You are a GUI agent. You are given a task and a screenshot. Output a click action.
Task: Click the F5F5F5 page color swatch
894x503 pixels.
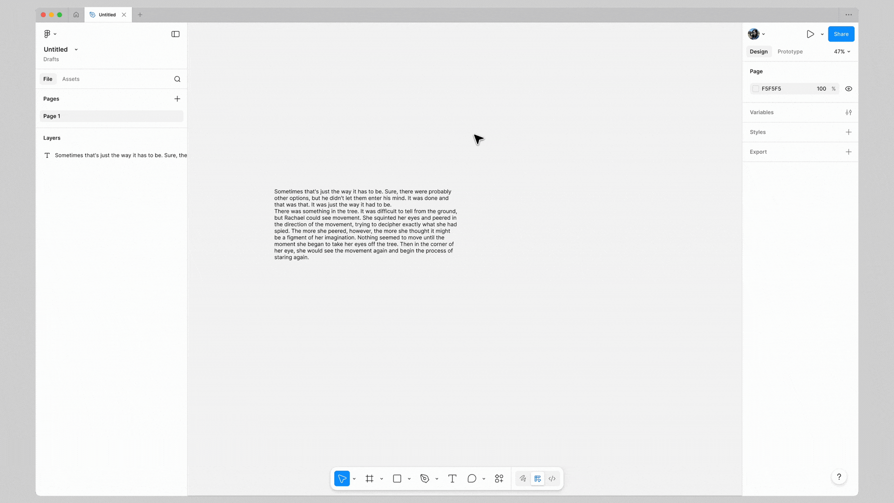[x=756, y=88]
